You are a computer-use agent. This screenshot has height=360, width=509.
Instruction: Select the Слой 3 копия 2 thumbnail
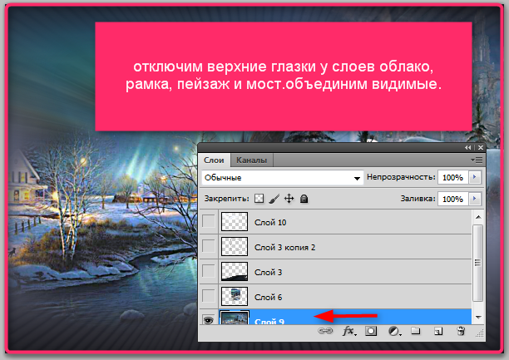235,246
